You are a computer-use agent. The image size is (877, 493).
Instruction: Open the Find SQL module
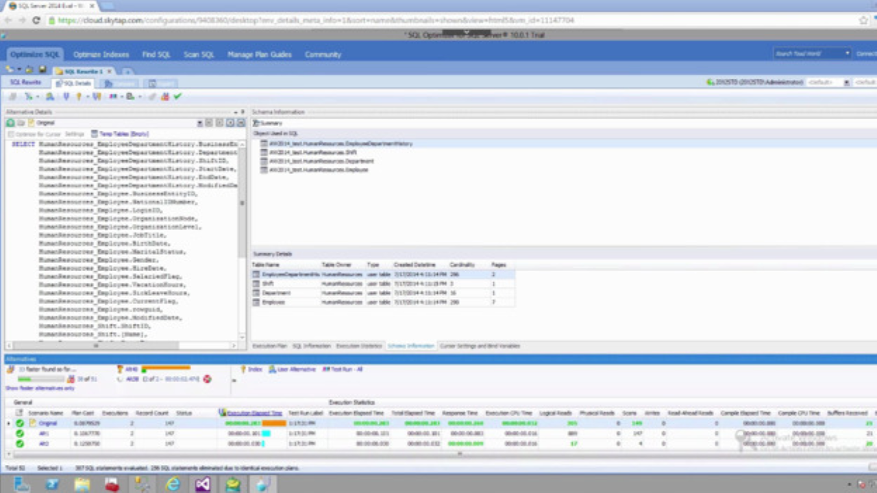pos(156,55)
